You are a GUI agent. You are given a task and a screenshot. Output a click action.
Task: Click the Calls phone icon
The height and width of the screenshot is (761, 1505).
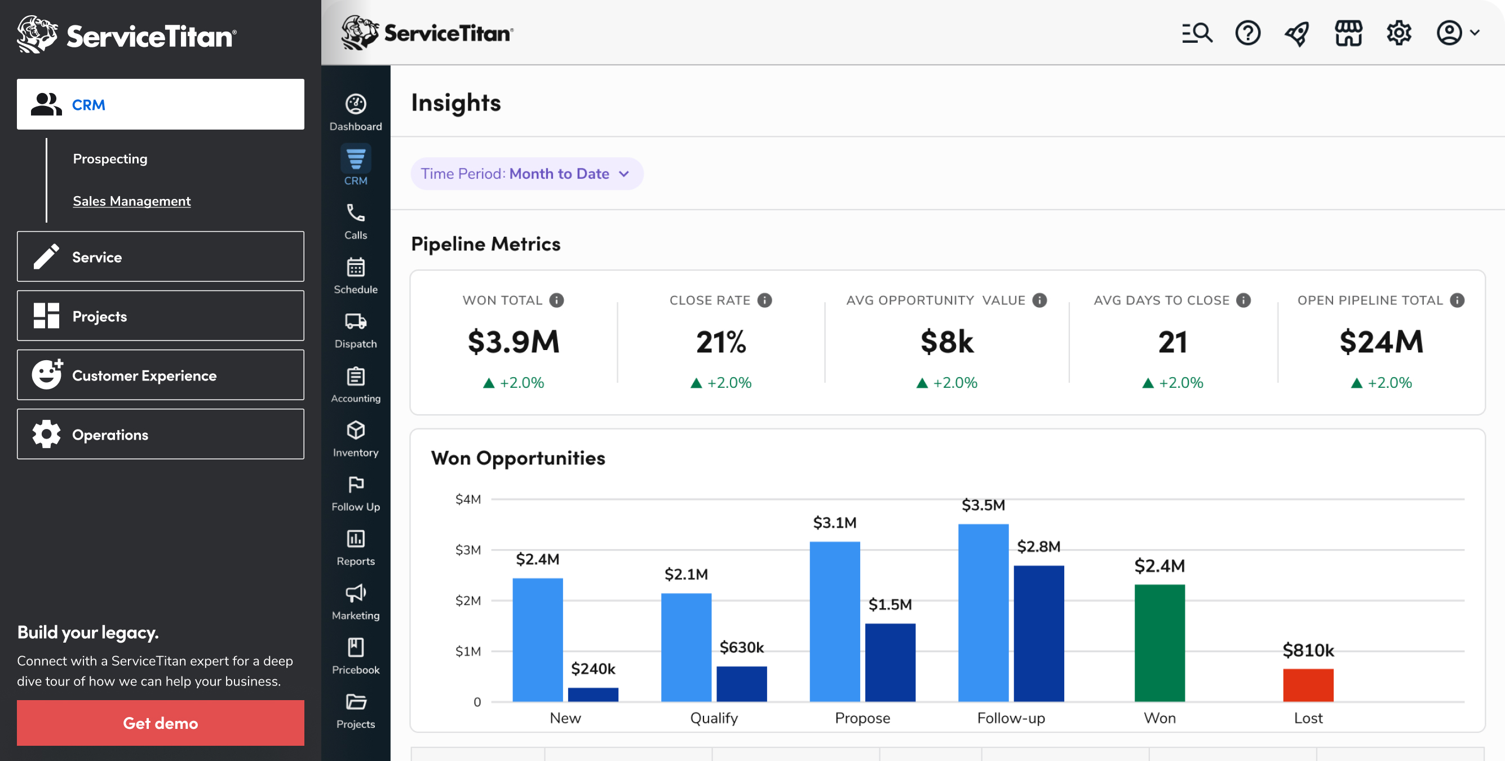tap(355, 213)
